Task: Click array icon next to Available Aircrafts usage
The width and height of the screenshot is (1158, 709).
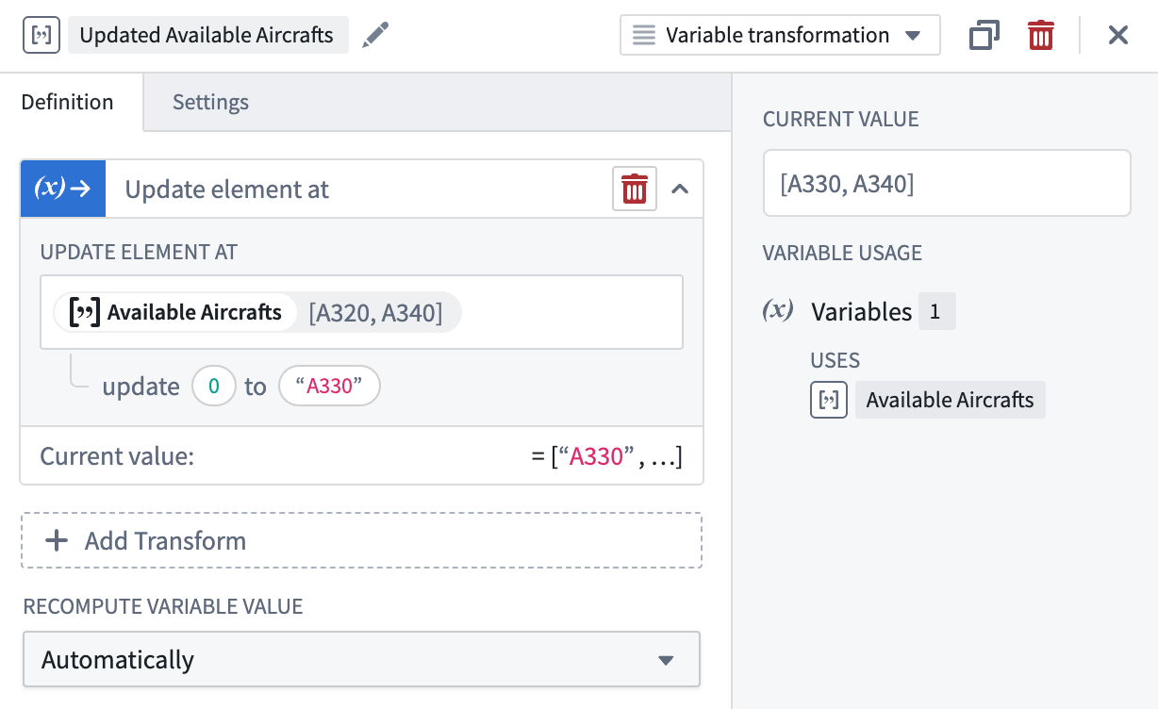Action: click(829, 400)
